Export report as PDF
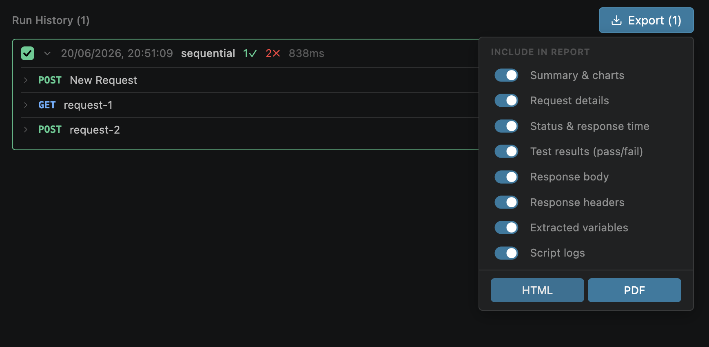Image resolution: width=709 pixels, height=347 pixels. click(634, 290)
